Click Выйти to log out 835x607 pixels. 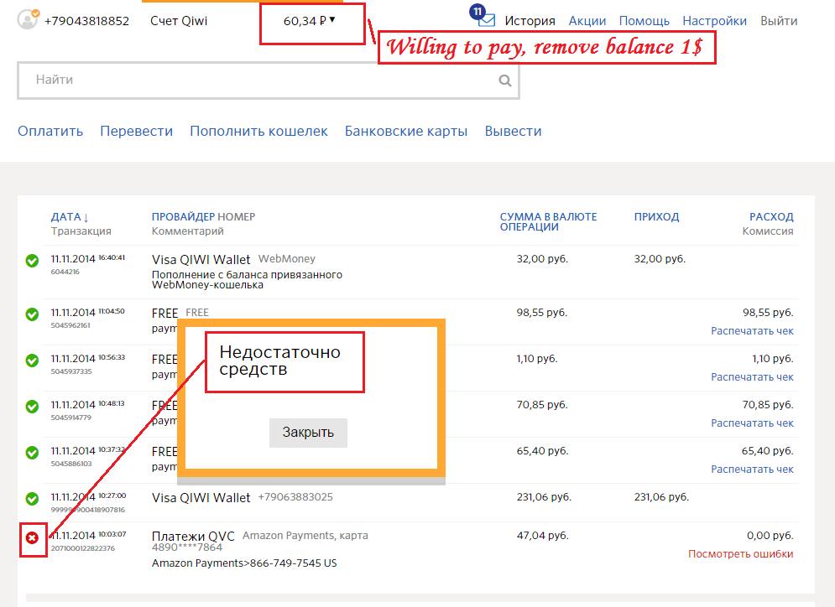(x=779, y=21)
